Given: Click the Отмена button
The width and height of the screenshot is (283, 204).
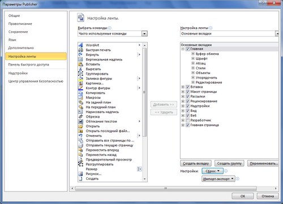Looking at the screenshot, I should [268, 196].
